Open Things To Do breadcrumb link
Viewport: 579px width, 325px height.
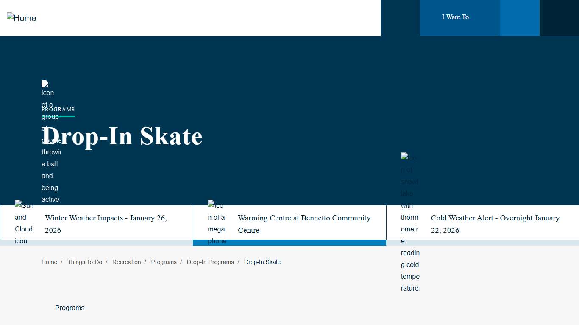click(85, 262)
